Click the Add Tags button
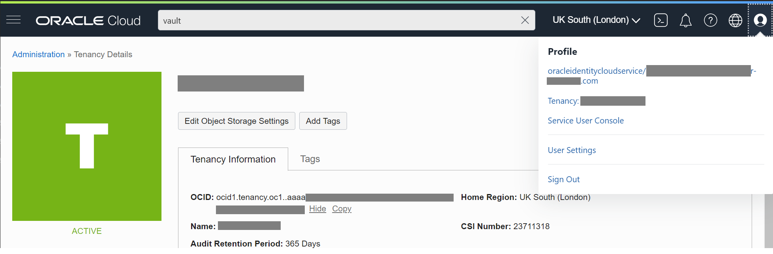 click(323, 121)
